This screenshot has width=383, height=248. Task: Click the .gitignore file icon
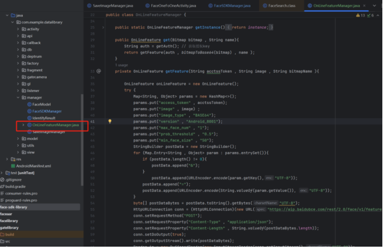(2, 180)
